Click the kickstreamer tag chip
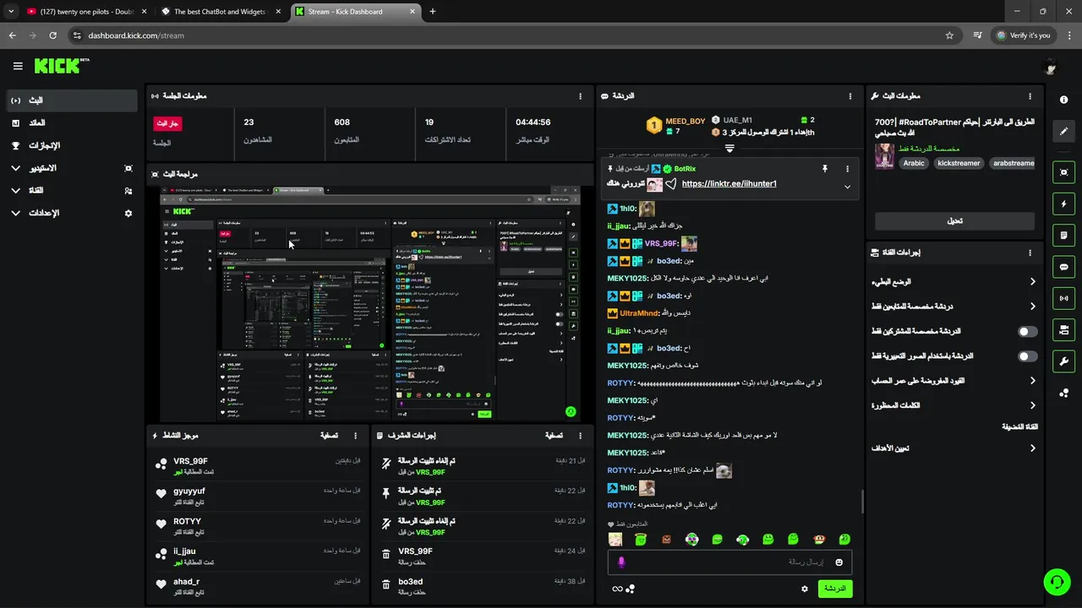This screenshot has width=1082, height=608. (x=959, y=163)
